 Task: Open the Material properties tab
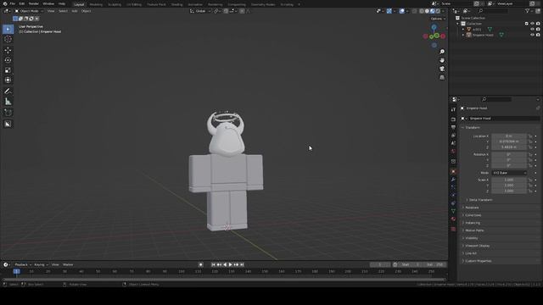pos(453,219)
